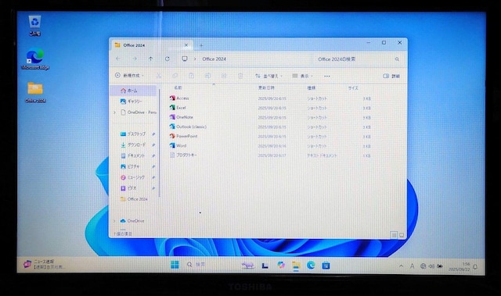The width and height of the screenshot is (501, 296).
Task: Switch to large icons view in status bar
Action: [x=402, y=235]
